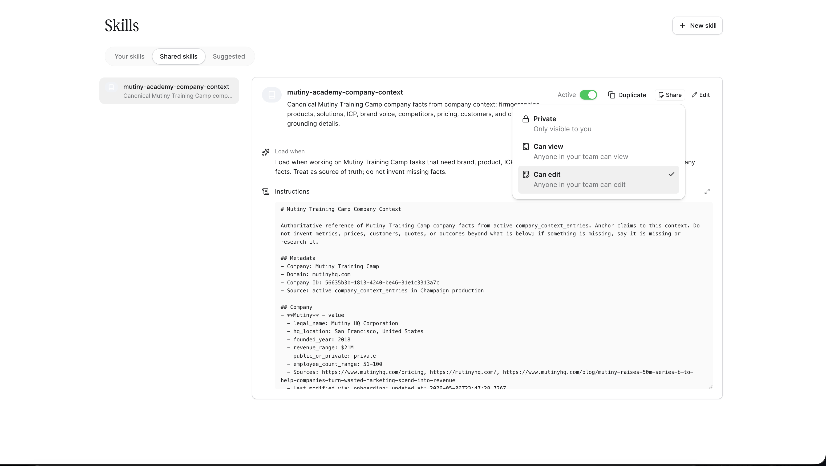
Task: Click the edit-note icon beside Can edit
Action: coord(525,174)
